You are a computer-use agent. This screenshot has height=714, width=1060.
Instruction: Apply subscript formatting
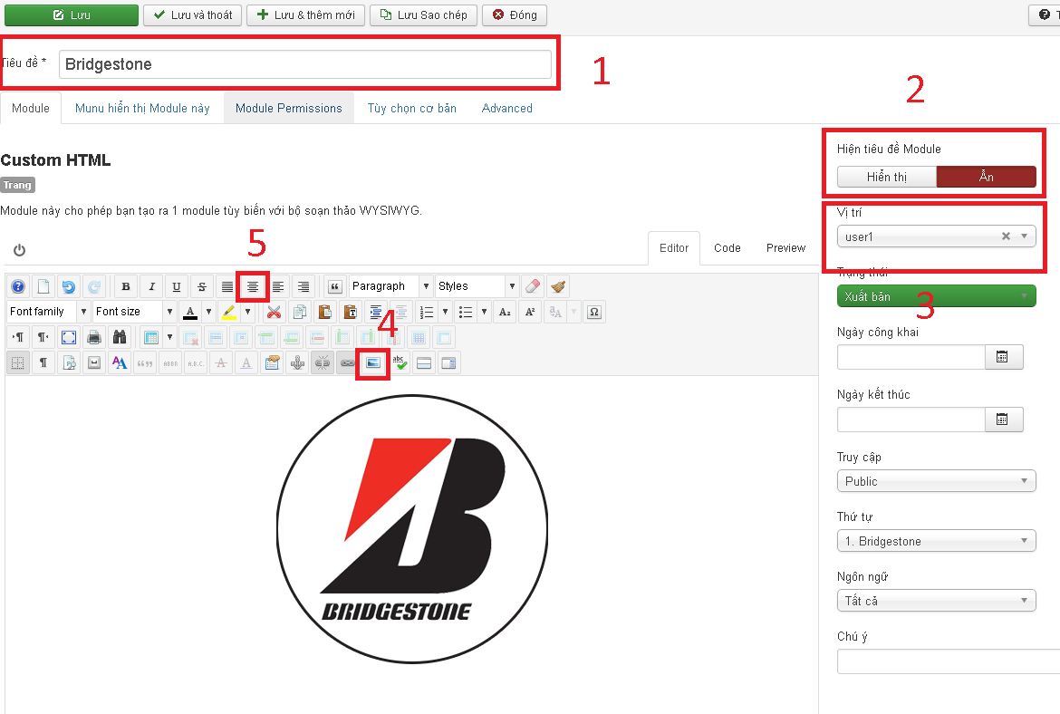pyautogui.click(x=505, y=312)
